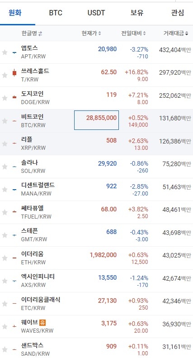193x358 pixels.
Task: Sort list by 거래대금 arrows
Action: [187, 33]
